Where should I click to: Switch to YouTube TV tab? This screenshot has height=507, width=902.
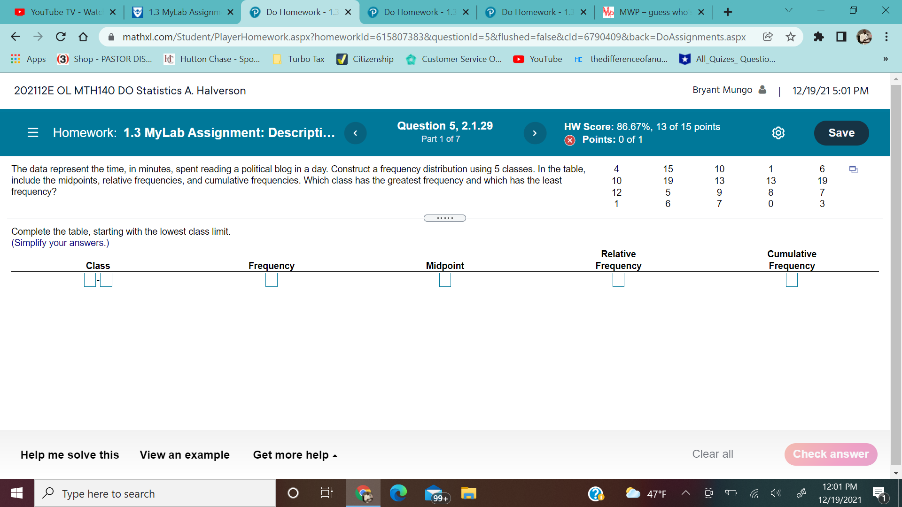(x=66, y=12)
